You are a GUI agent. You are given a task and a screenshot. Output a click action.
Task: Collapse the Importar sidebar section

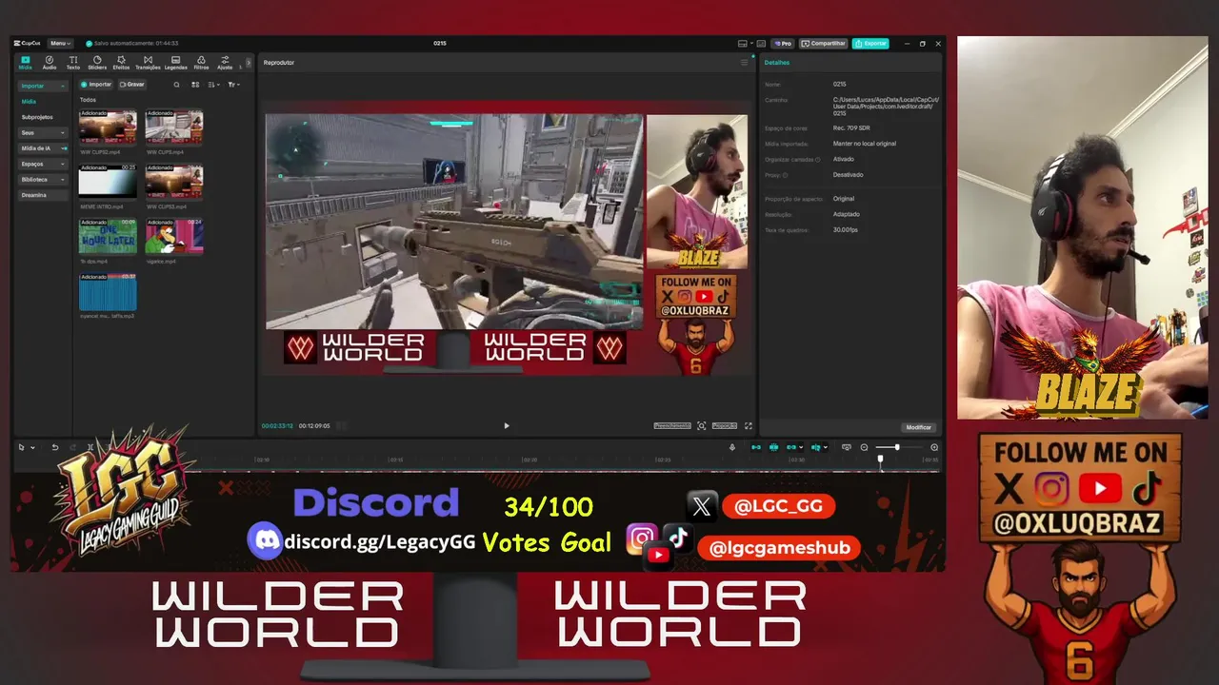click(43, 86)
